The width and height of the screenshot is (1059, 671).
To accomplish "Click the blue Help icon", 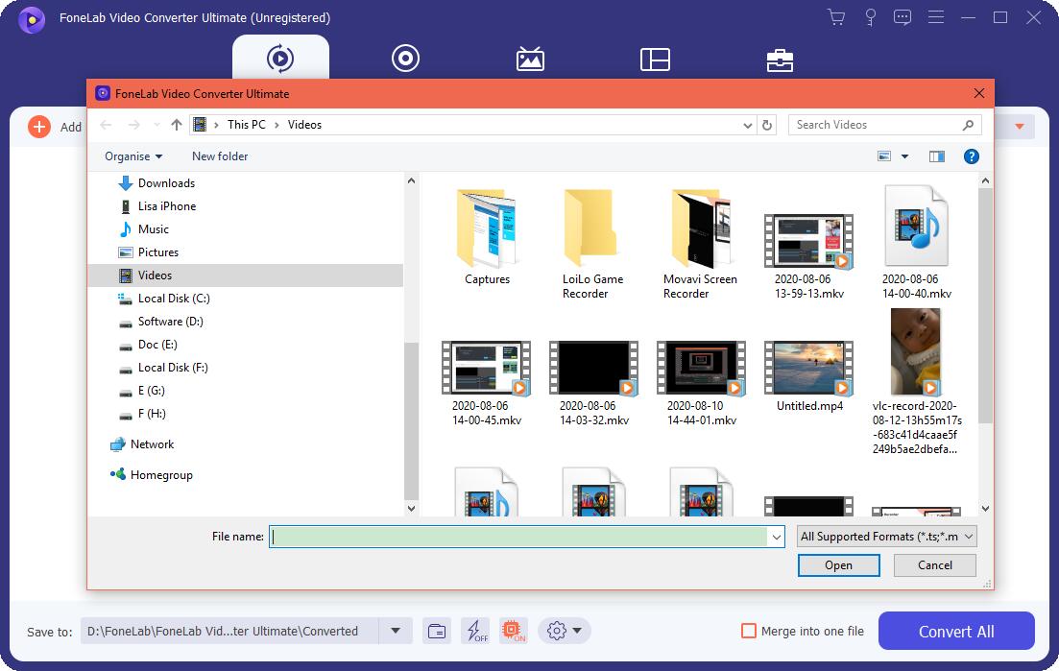I will coord(972,156).
